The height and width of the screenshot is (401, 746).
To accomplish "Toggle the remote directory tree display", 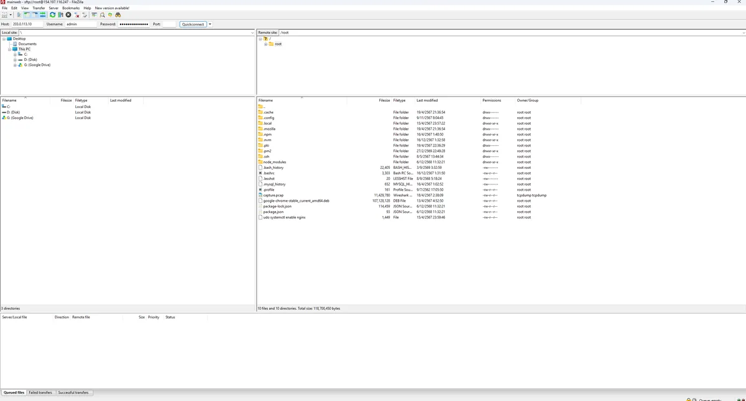I will pyautogui.click(x=35, y=15).
